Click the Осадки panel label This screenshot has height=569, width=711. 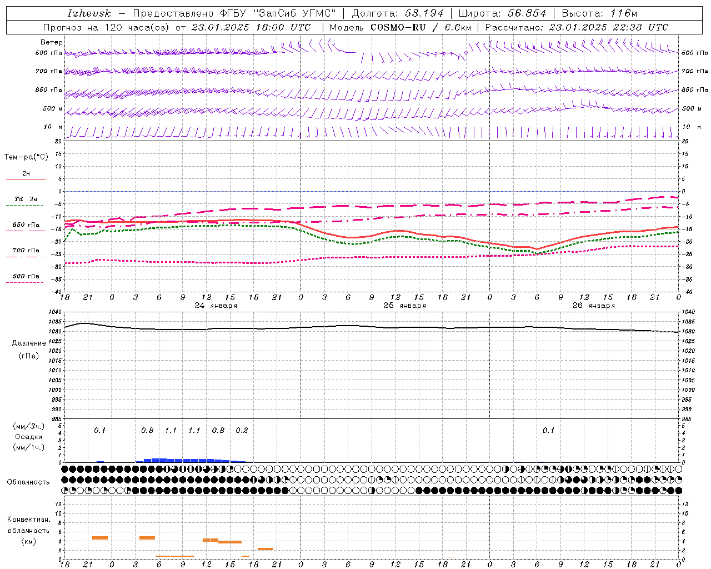pyautogui.click(x=28, y=437)
